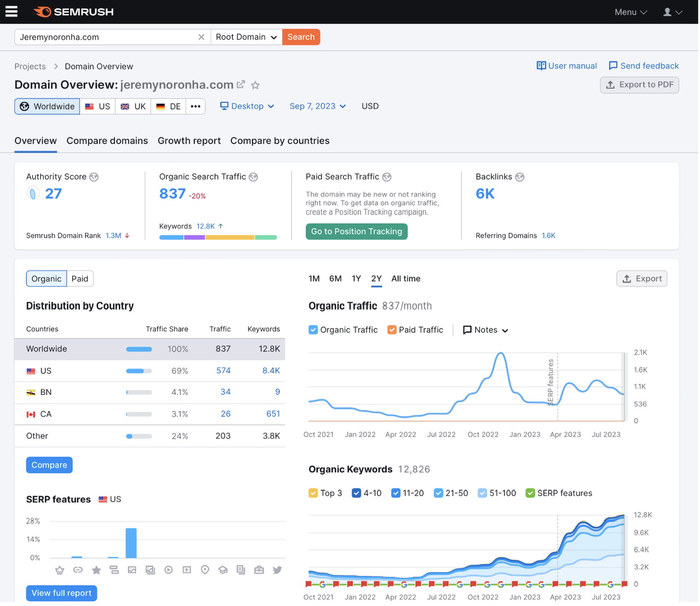The image size is (700, 606).
Task: Set chart range to 6M
Action: pyautogui.click(x=335, y=279)
